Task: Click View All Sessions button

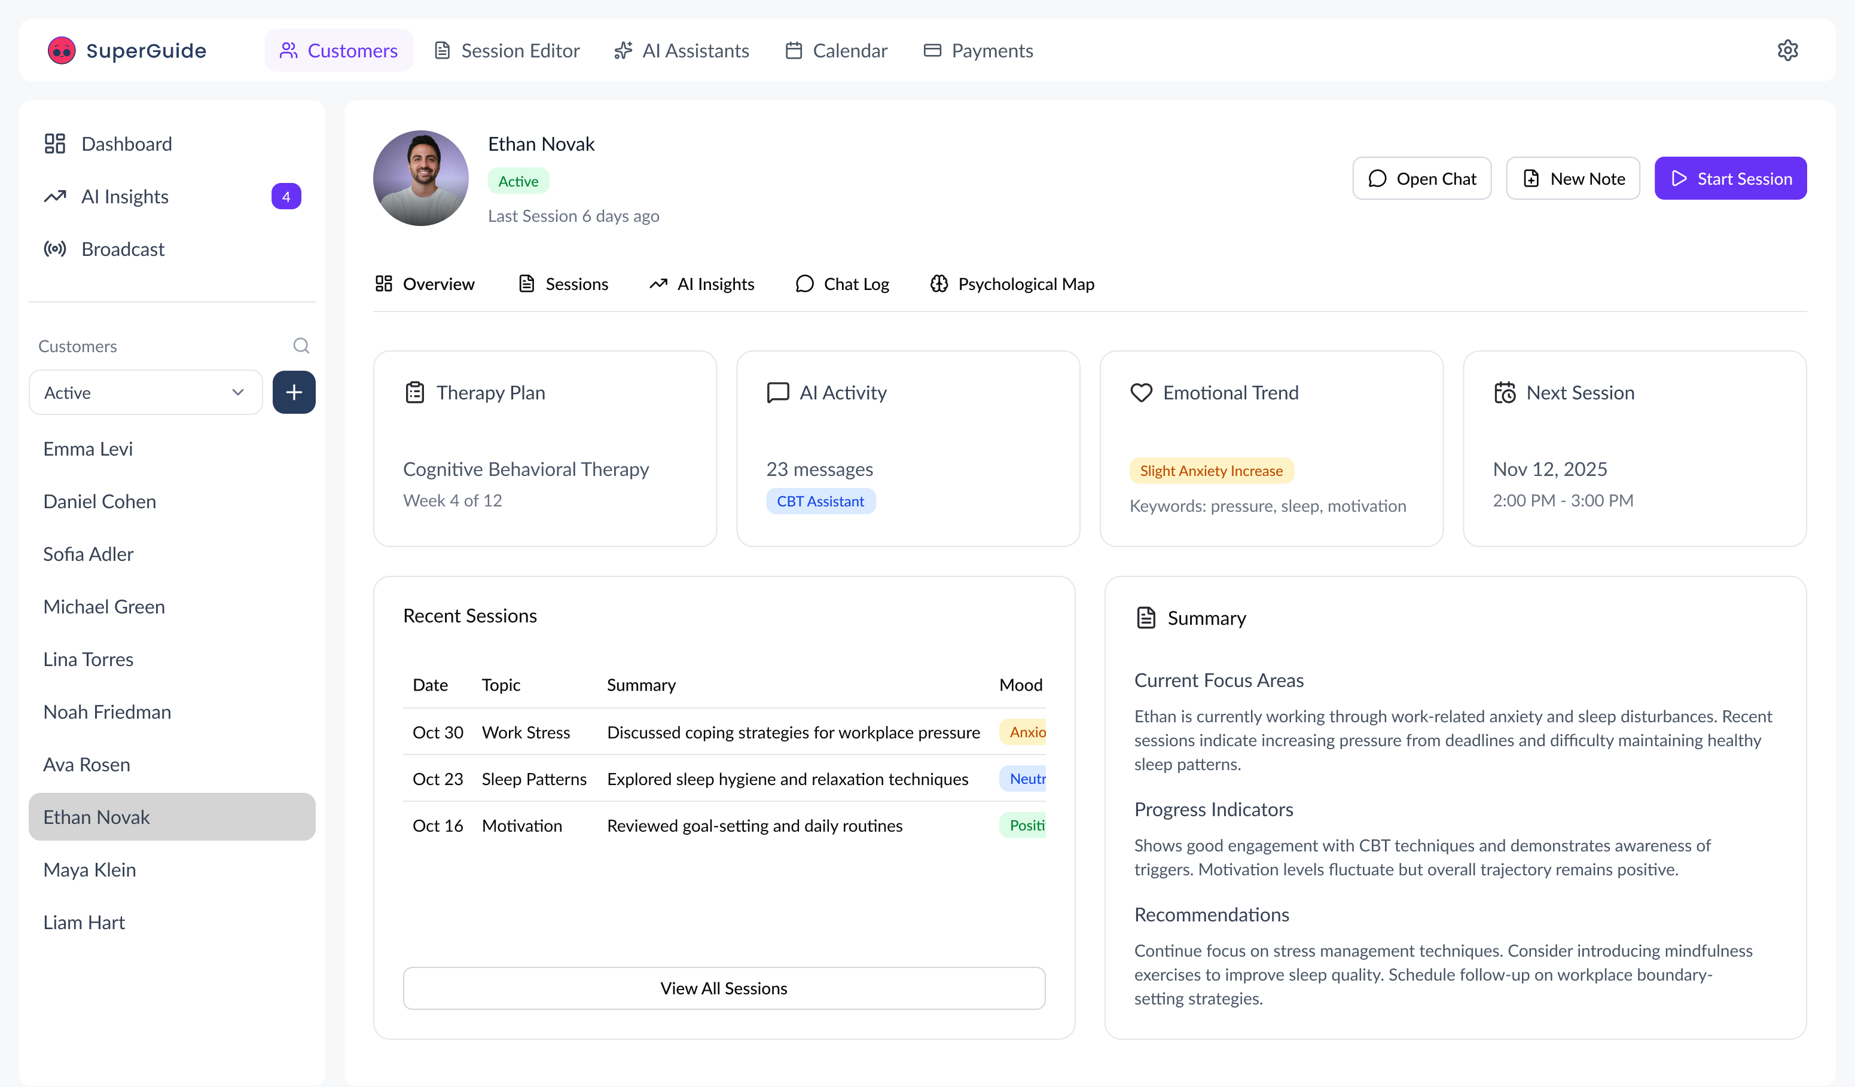Action: (724, 988)
